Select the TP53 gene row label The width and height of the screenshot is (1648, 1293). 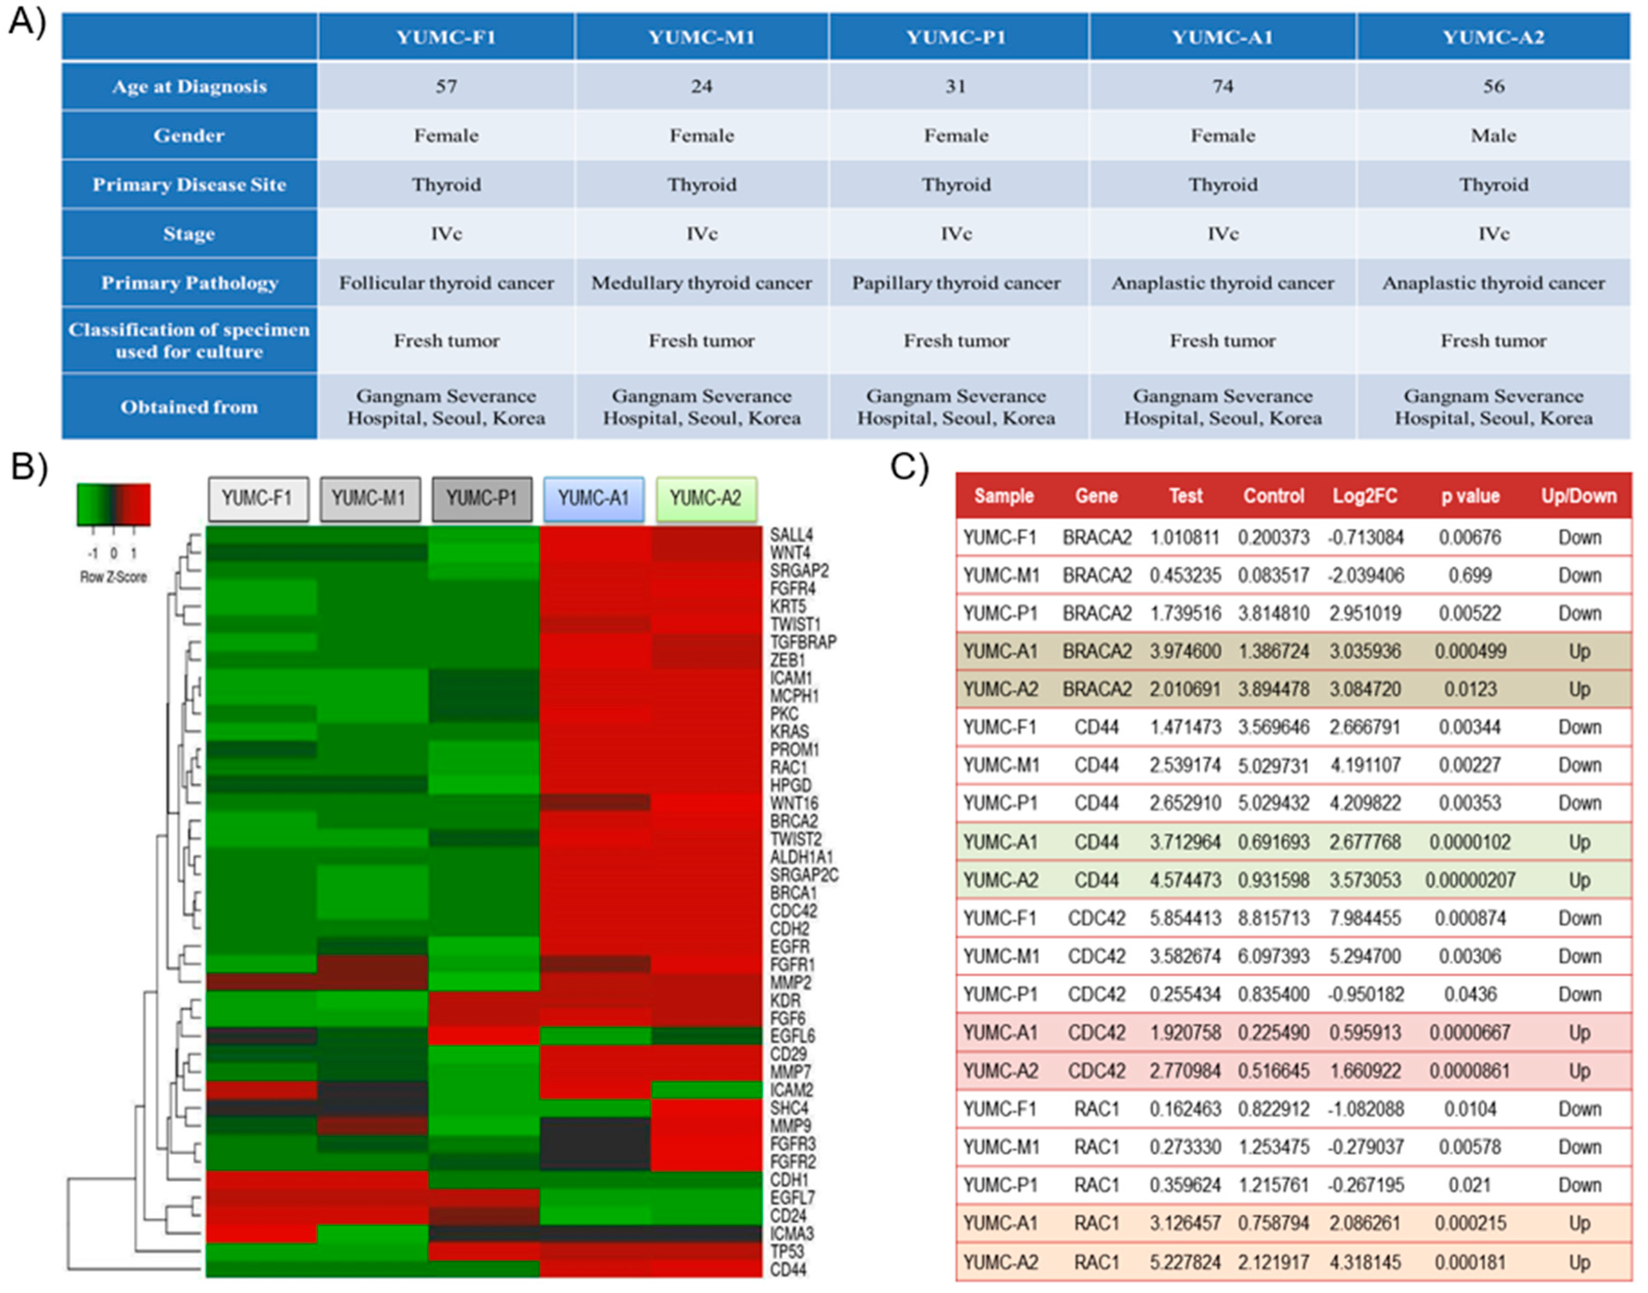pos(787,1252)
